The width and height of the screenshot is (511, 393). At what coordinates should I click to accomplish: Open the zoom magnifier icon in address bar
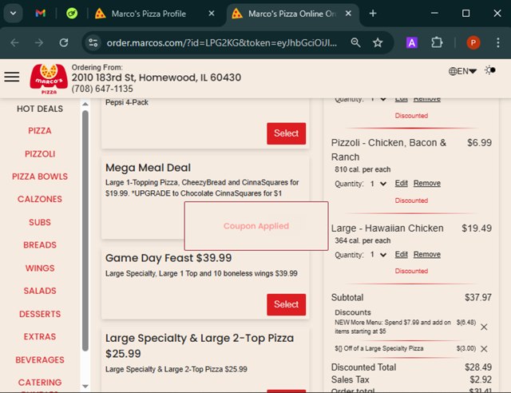pos(355,42)
